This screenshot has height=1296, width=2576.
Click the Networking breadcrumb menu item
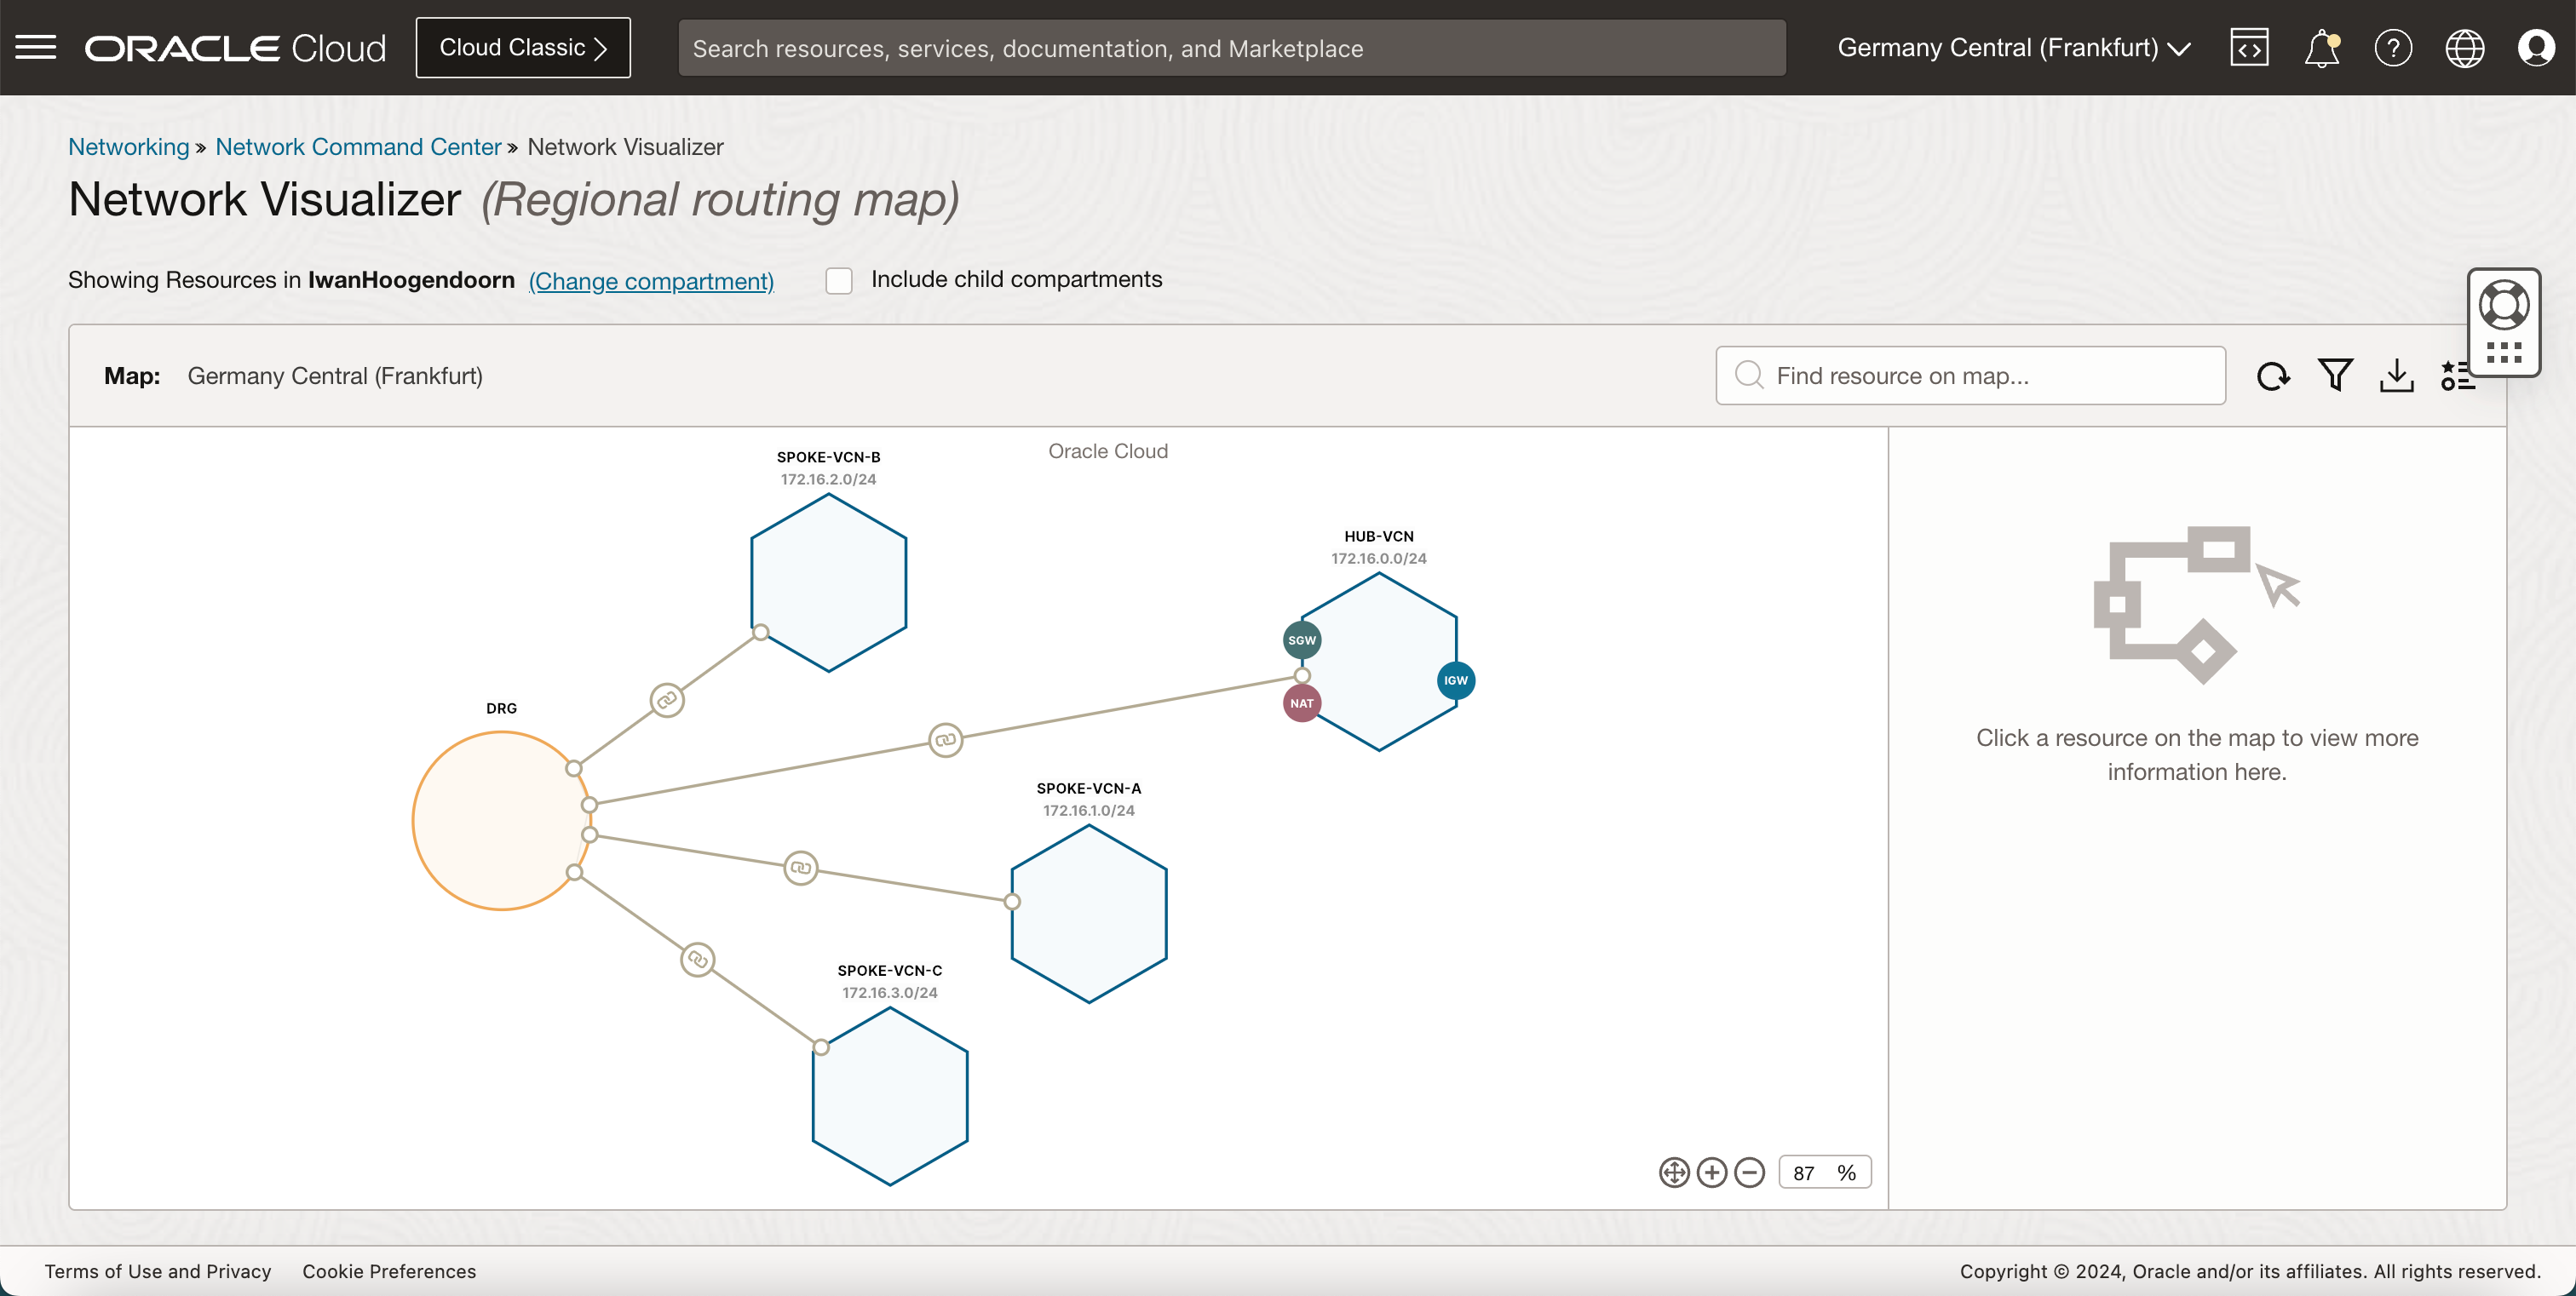pyautogui.click(x=127, y=147)
